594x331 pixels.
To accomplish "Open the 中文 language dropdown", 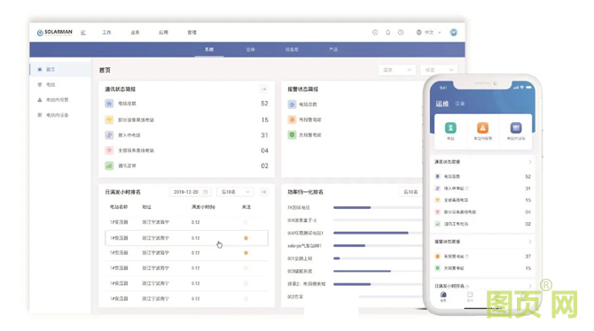I will tap(429, 33).
